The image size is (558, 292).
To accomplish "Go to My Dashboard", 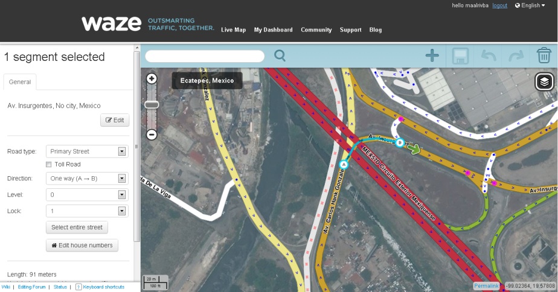I will [274, 30].
